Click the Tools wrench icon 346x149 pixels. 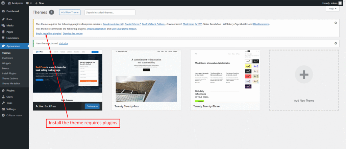(x=3, y=103)
